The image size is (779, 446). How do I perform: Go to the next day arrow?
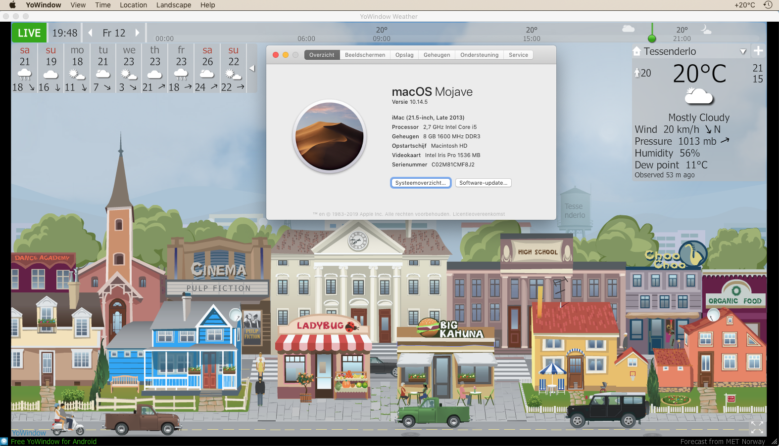pos(137,33)
